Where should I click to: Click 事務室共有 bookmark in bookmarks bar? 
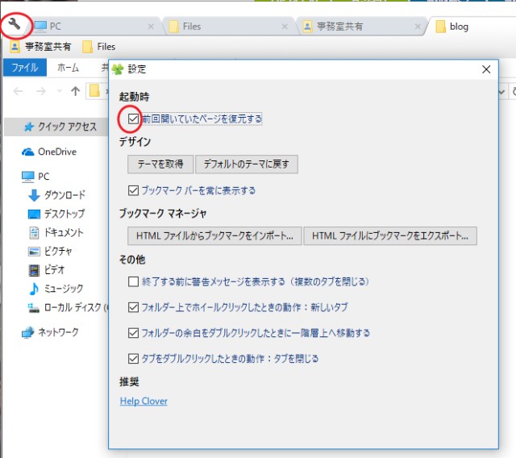point(40,47)
